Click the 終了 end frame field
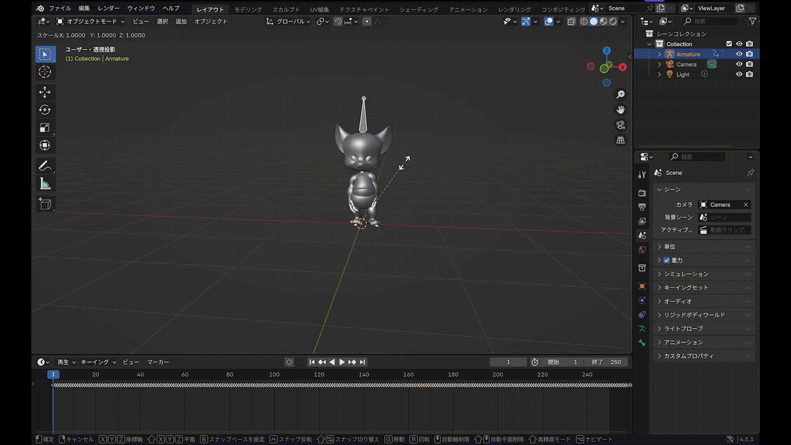The height and width of the screenshot is (445, 791). (606, 362)
